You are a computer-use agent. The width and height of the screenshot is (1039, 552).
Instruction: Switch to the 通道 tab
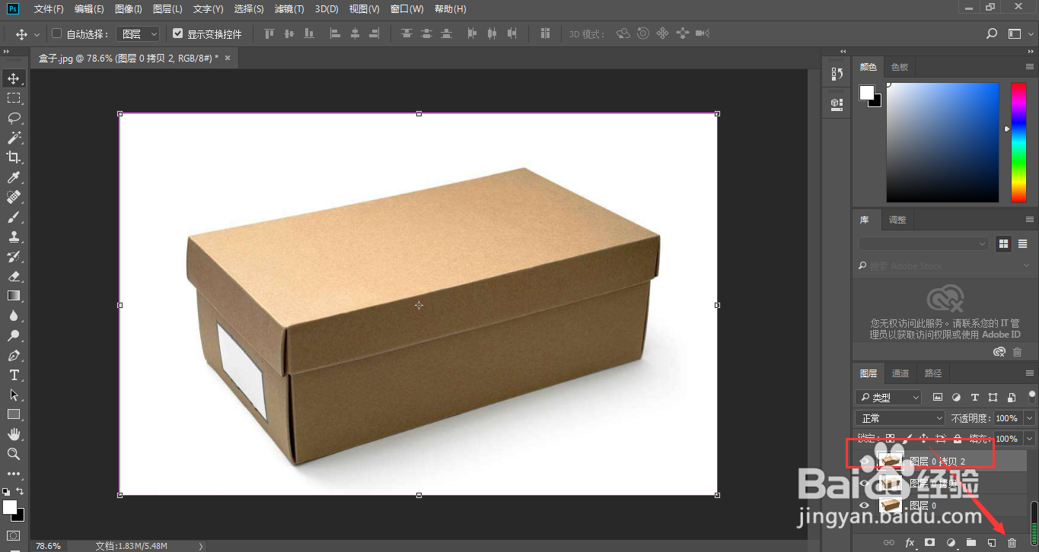click(x=900, y=373)
